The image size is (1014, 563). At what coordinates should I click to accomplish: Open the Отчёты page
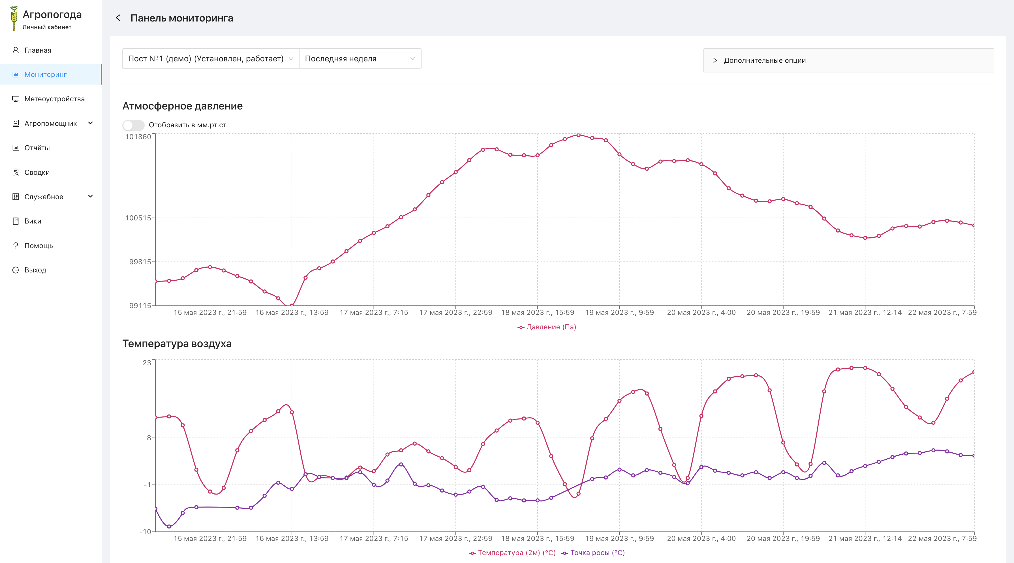[51, 148]
